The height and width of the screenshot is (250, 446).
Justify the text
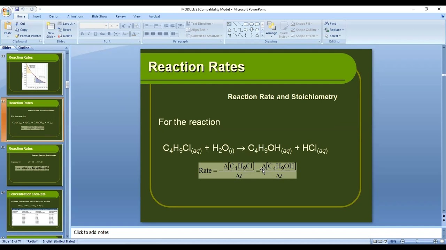coord(166,34)
